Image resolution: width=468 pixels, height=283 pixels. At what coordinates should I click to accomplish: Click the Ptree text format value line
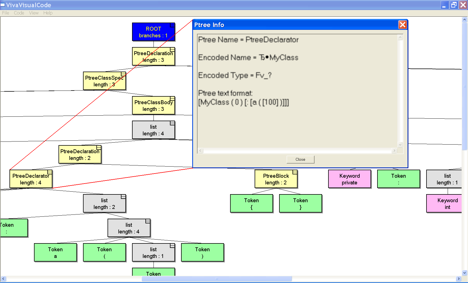(243, 102)
